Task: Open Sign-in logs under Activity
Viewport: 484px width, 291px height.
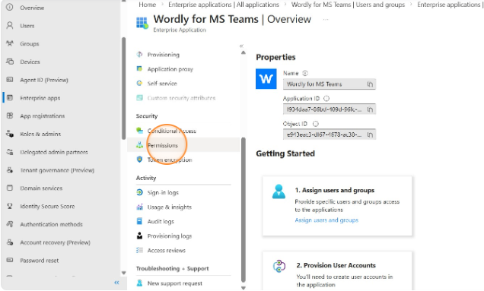Action: tap(163, 193)
